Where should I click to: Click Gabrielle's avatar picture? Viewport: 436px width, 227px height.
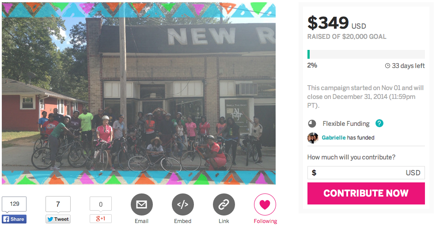313,138
